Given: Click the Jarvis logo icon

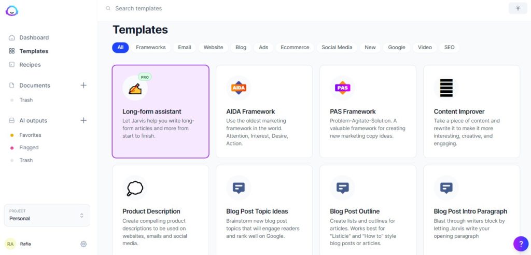Looking at the screenshot, I should pyautogui.click(x=12, y=11).
